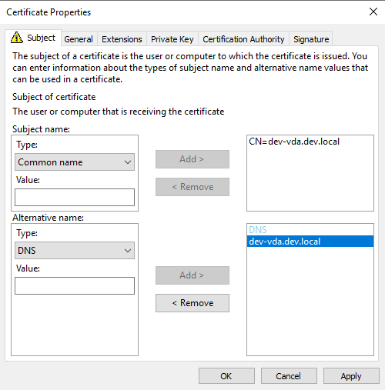This screenshot has height=390, width=385.
Task: Select the Certification Authority tab
Action: tap(243, 39)
